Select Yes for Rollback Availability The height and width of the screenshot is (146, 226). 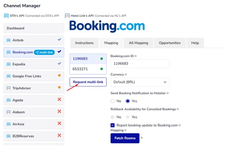(x=128, y=117)
